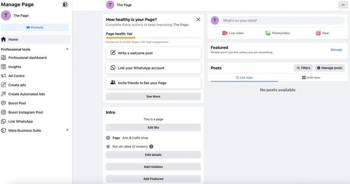The image size is (350, 184).
Task: Click Write a welcome post
Action: [153, 53]
